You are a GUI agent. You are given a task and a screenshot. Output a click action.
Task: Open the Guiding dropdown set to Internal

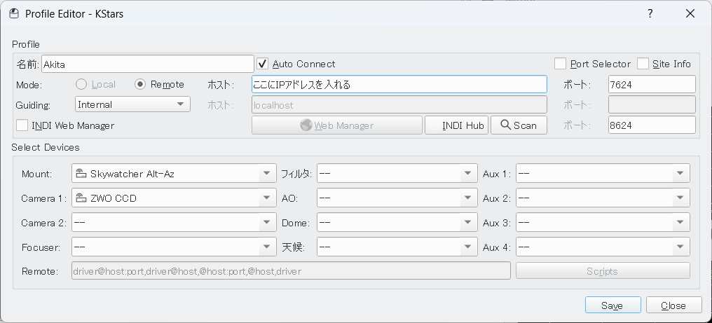132,104
